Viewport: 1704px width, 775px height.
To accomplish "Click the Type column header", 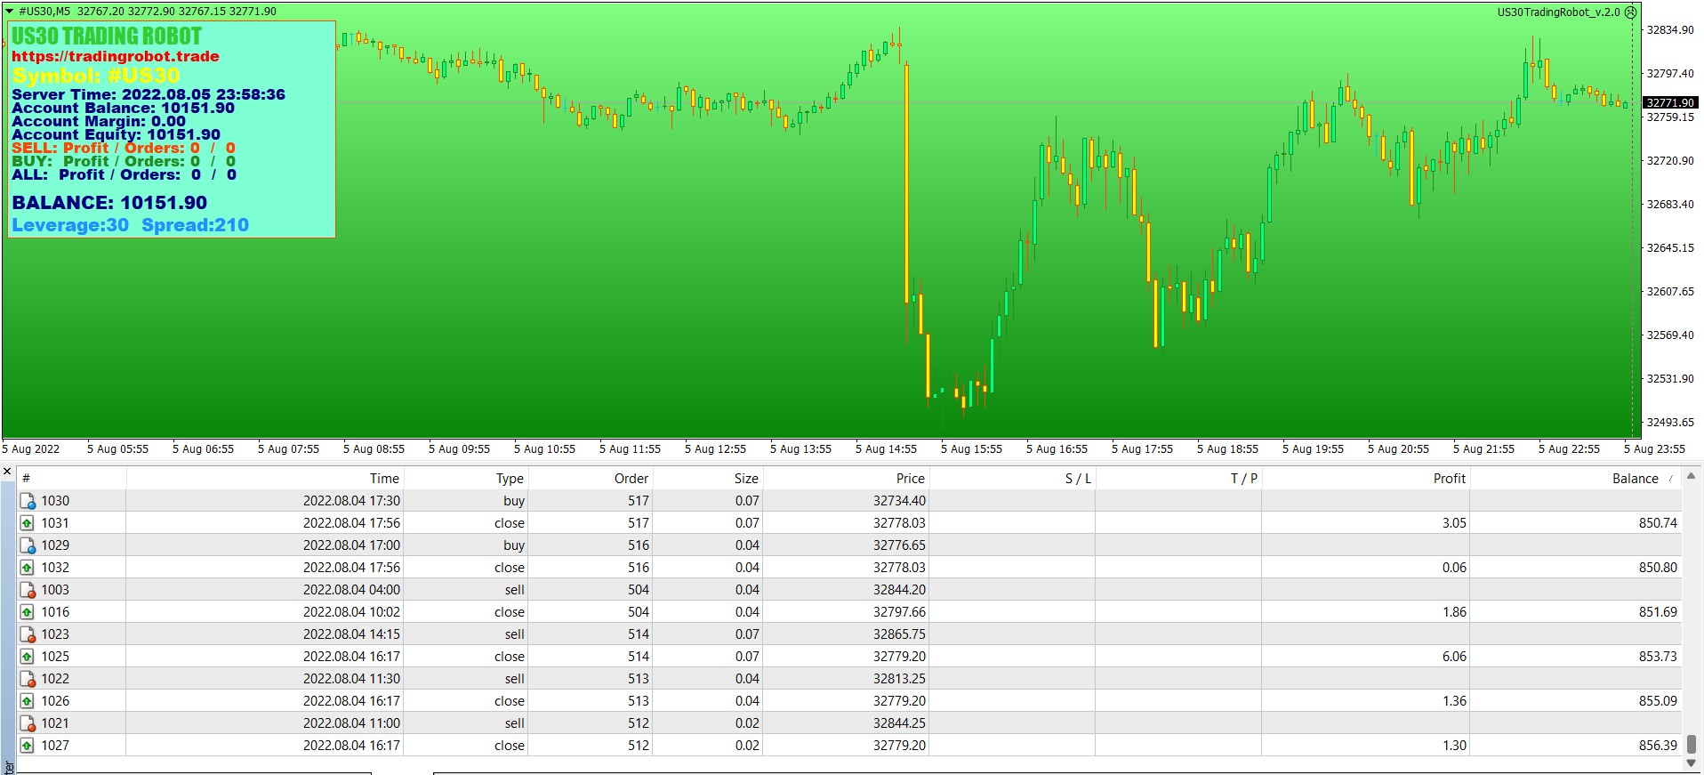I will (x=466, y=479).
